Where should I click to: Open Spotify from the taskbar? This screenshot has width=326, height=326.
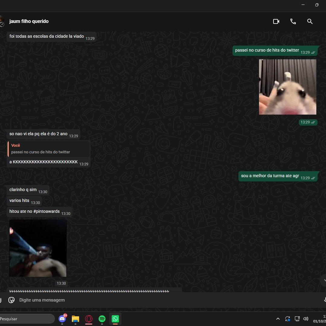102,319
